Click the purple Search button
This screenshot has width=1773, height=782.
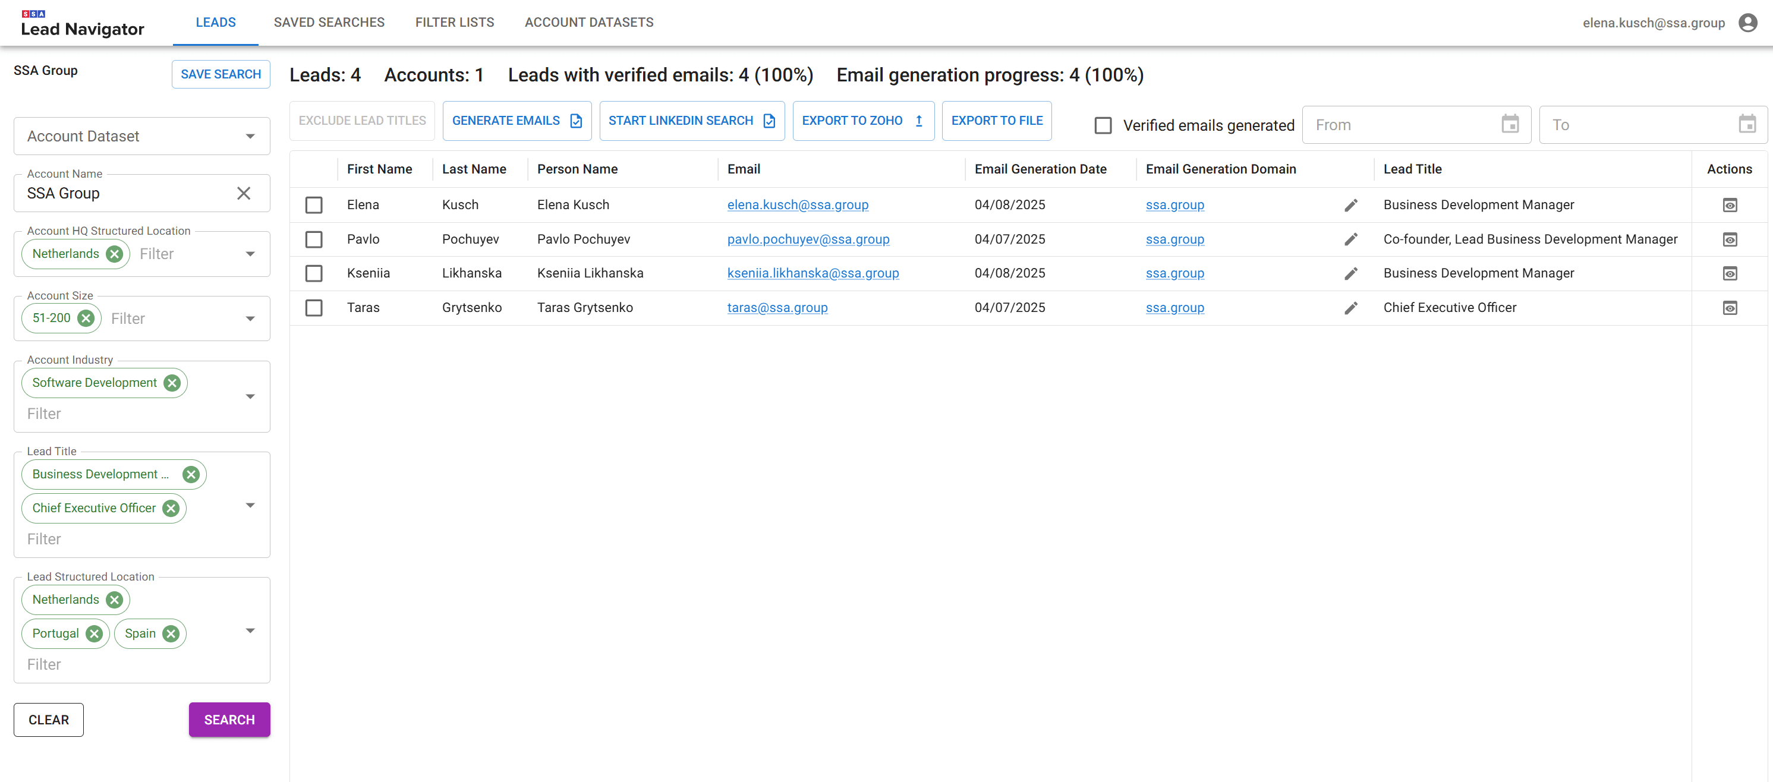tap(229, 720)
